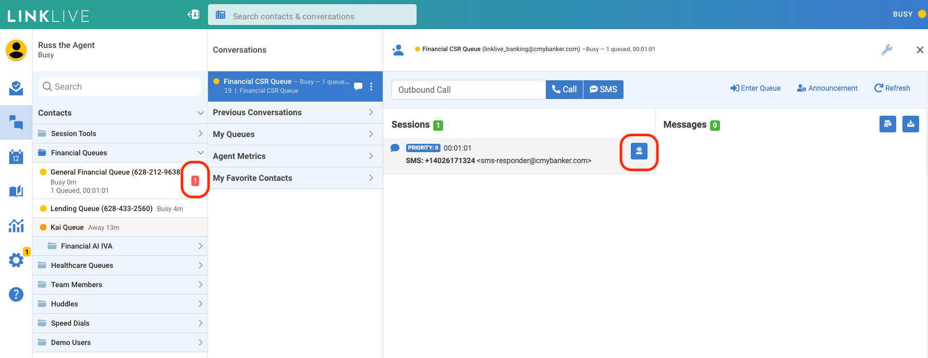Expand Previous Conversations section
This screenshot has height=358, width=928.
coord(295,113)
